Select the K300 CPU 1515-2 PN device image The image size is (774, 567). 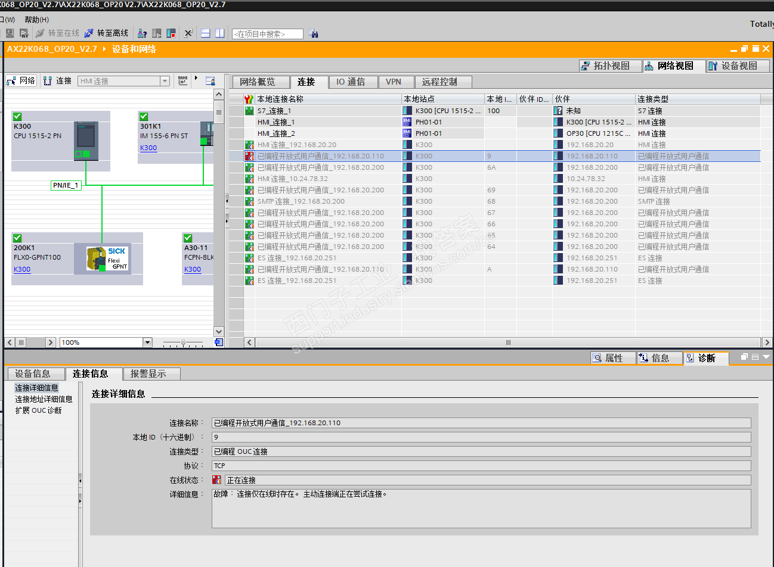[x=86, y=141]
